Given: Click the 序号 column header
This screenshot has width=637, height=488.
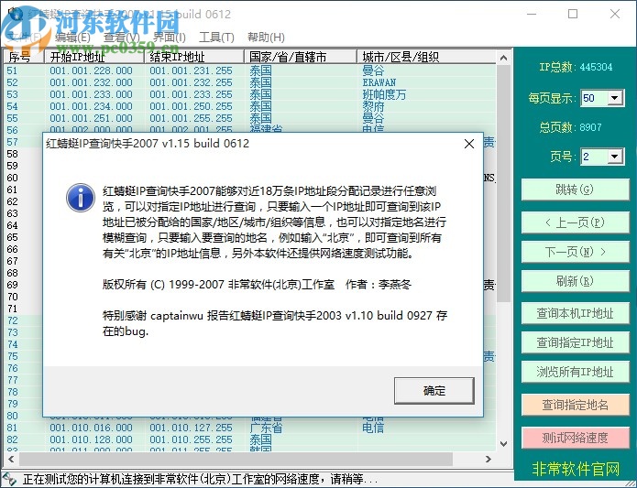Looking at the screenshot, I should pos(24,57).
